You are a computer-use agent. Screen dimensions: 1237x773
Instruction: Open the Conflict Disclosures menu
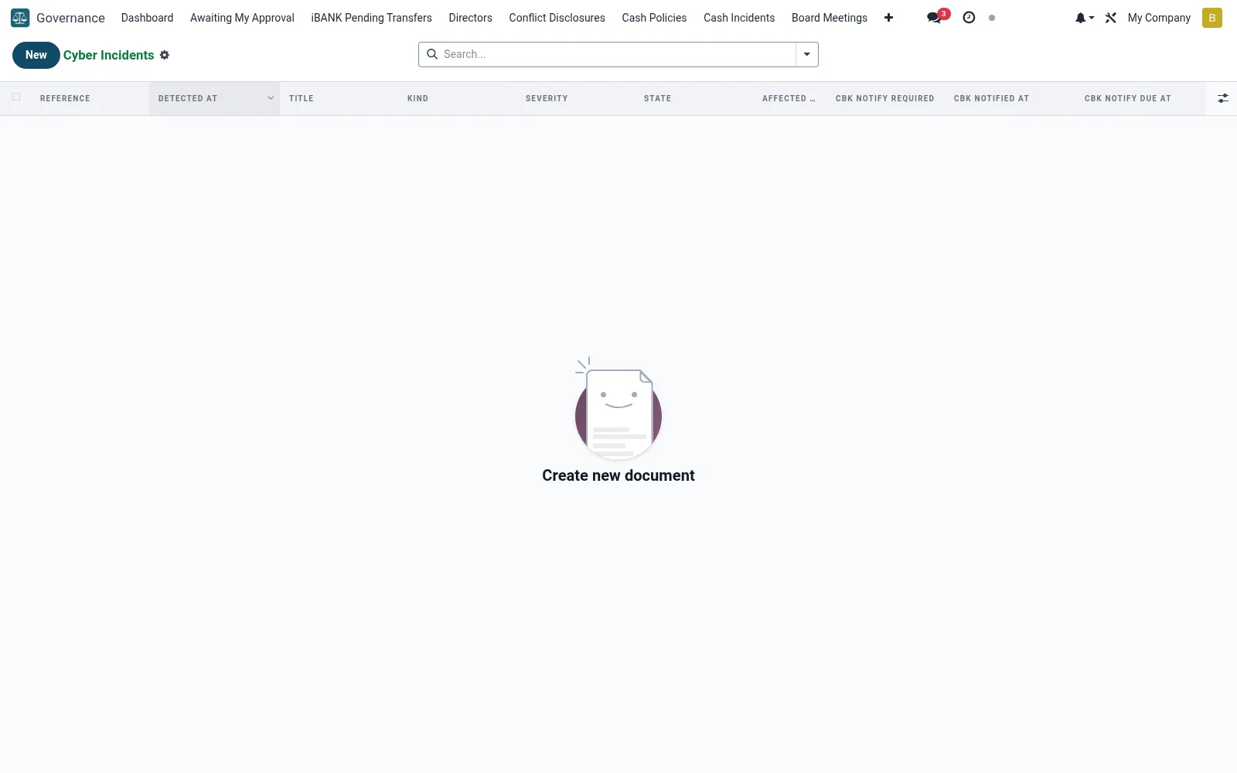click(557, 18)
